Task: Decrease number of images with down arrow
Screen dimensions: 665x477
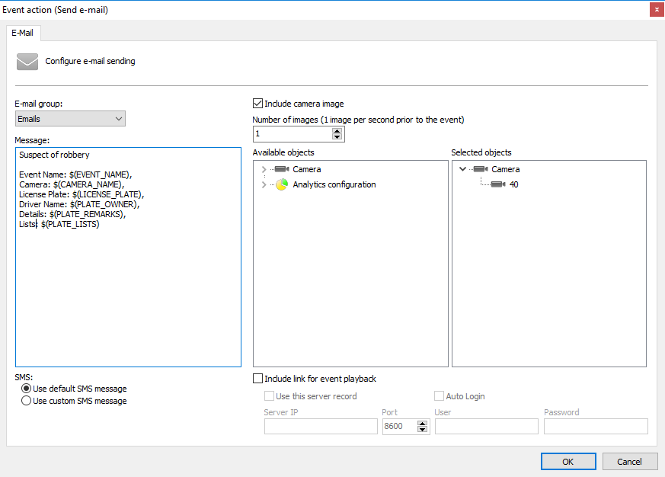Action: pos(337,137)
